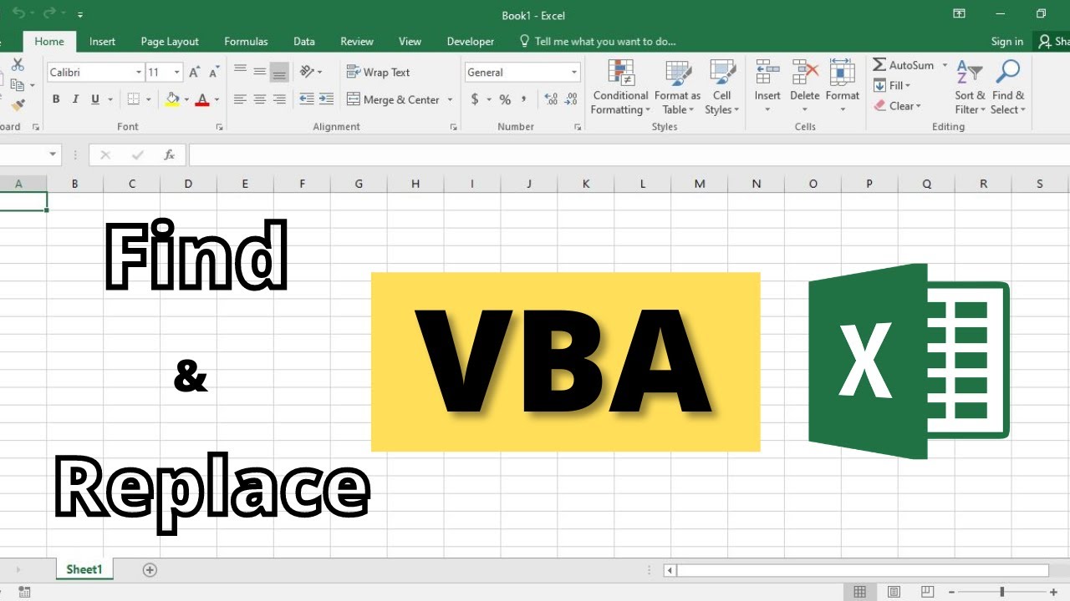Open the General number format dropdown

click(574, 73)
